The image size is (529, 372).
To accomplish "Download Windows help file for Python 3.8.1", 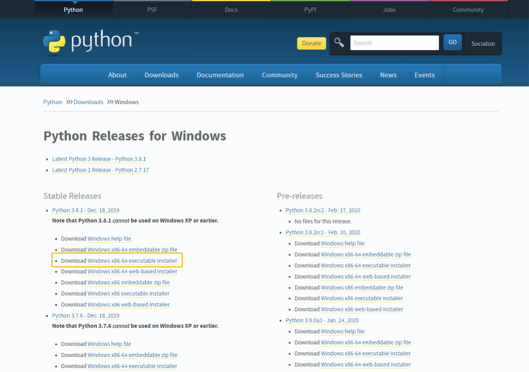I will pyautogui.click(x=109, y=239).
